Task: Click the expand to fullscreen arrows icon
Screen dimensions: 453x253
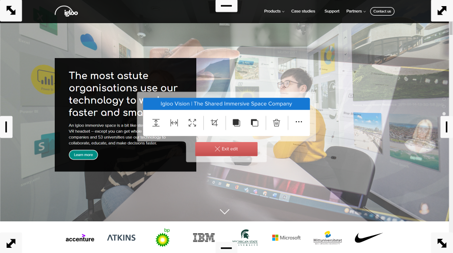Action: point(192,123)
